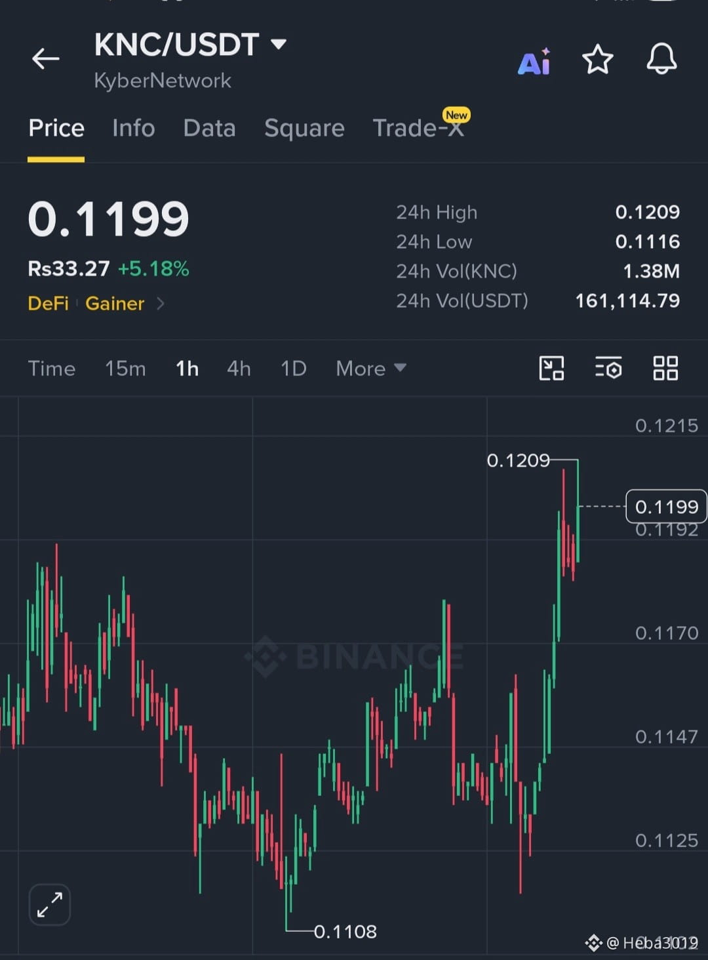
Task: Tap the large 0.1199 last price
Action: pos(109,219)
